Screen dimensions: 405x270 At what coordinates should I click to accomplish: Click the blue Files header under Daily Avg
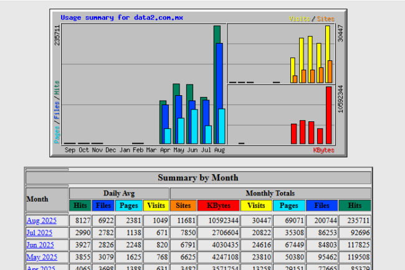[x=103, y=205]
